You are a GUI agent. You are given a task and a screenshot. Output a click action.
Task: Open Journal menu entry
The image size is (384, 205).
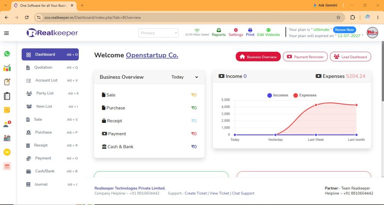50,184
